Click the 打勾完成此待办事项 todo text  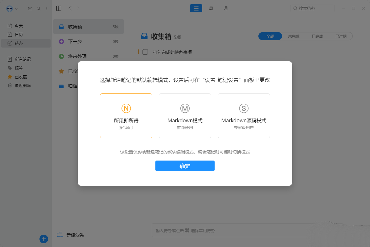click(172, 52)
